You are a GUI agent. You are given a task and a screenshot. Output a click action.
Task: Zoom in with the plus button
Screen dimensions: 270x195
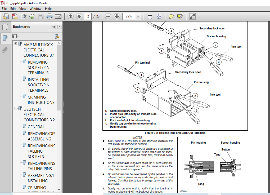point(117,16)
